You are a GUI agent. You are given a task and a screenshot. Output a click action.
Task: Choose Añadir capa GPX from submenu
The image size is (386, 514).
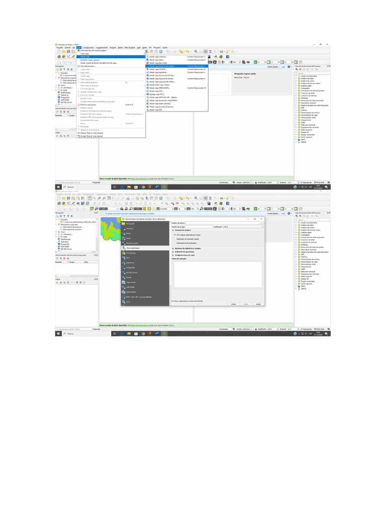tap(176, 110)
